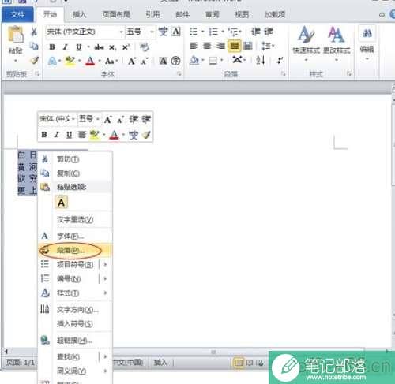The height and width of the screenshot is (384, 395).
Task: Switch to the Review tab
Action: (x=212, y=14)
